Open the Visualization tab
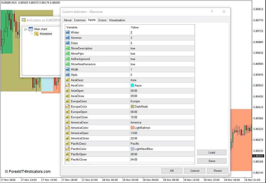The image size is (266, 183). click(x=117, y=20)
